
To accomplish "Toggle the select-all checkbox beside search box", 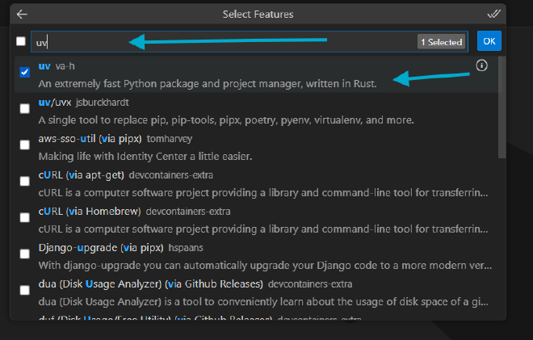I will (21, 41).
